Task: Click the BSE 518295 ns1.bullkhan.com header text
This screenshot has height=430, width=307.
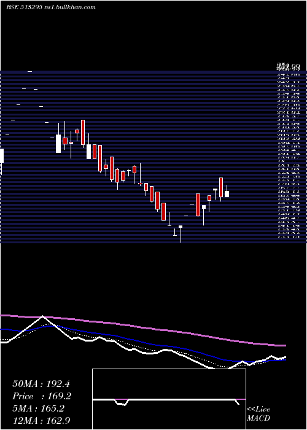Action: tap(51, 7)
